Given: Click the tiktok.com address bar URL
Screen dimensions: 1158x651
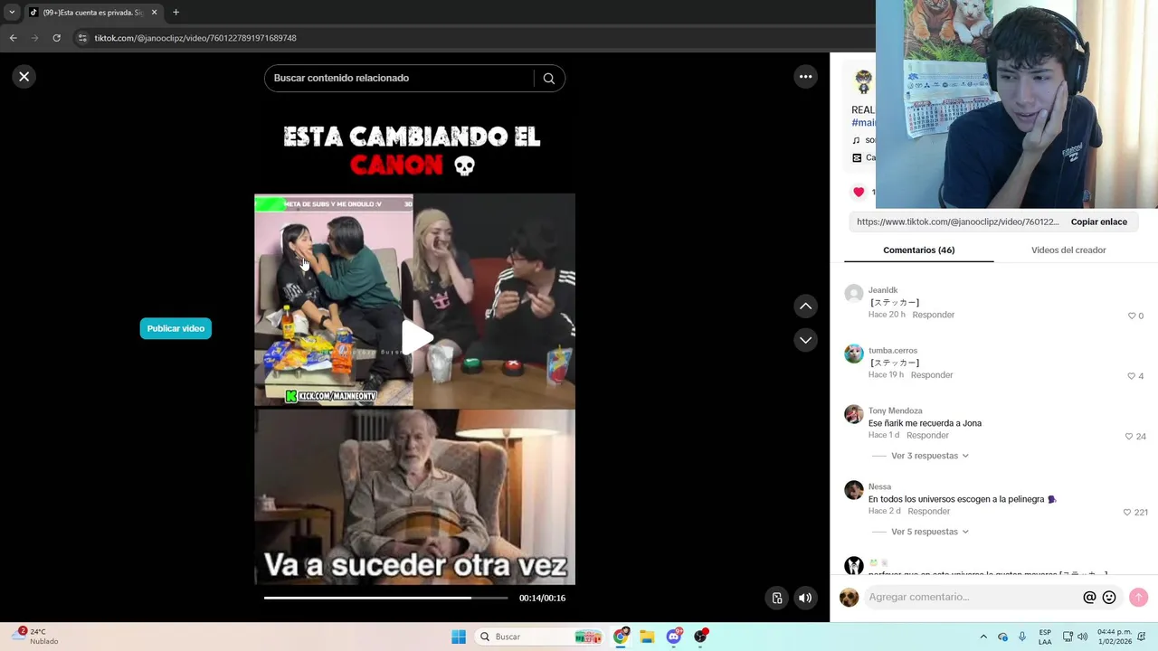Looking at the screenshot, I should point(195,38).
